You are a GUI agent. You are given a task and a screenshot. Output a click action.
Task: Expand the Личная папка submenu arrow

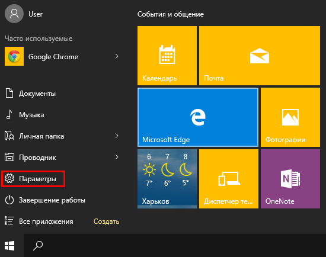117,136
